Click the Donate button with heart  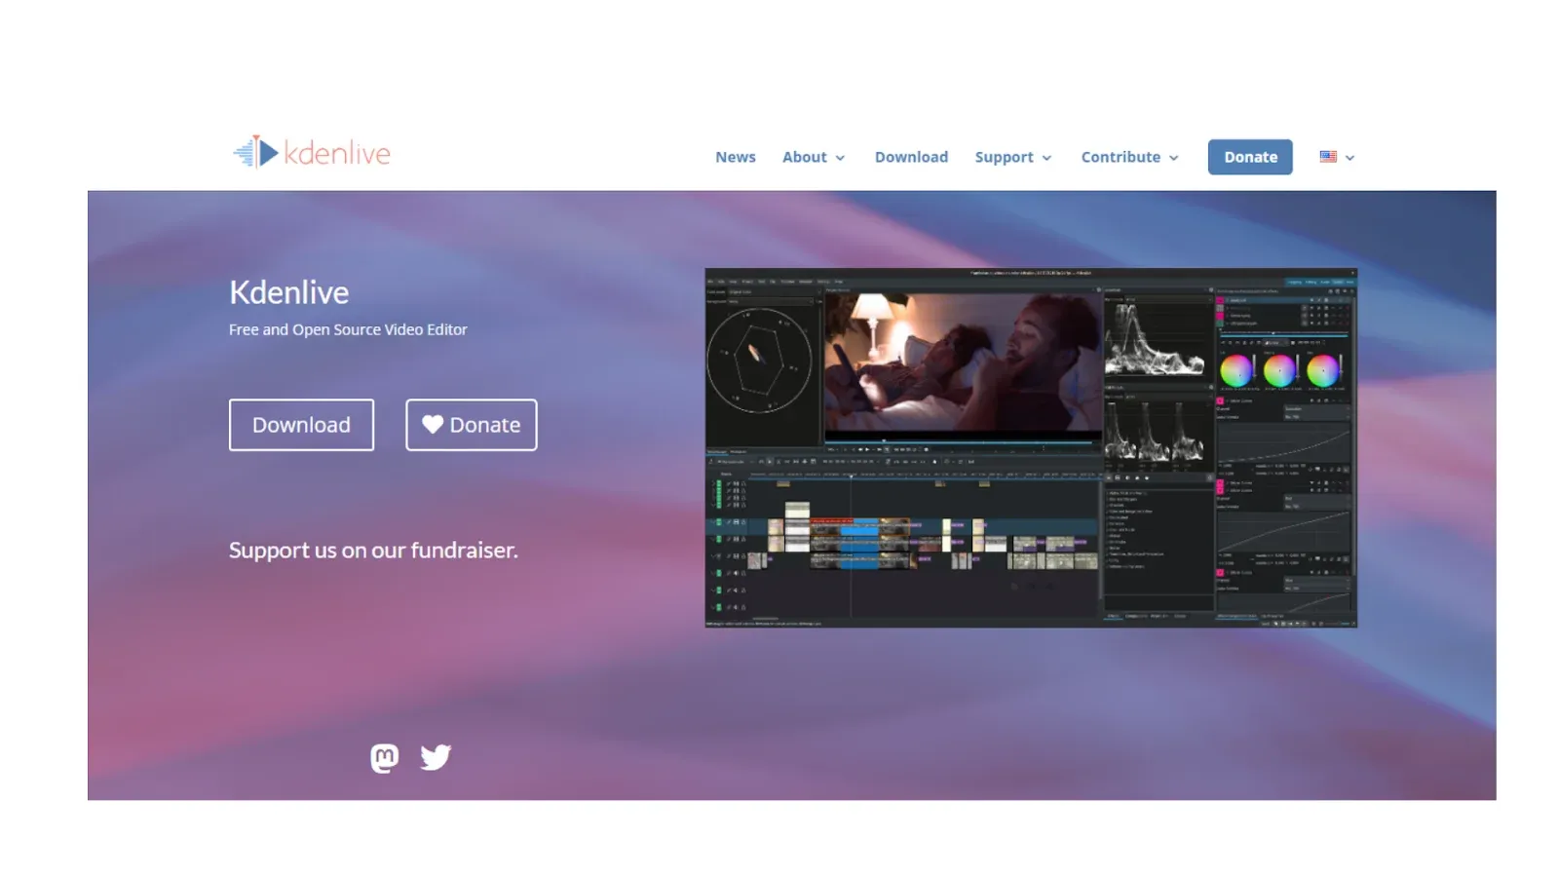[472, 425]
